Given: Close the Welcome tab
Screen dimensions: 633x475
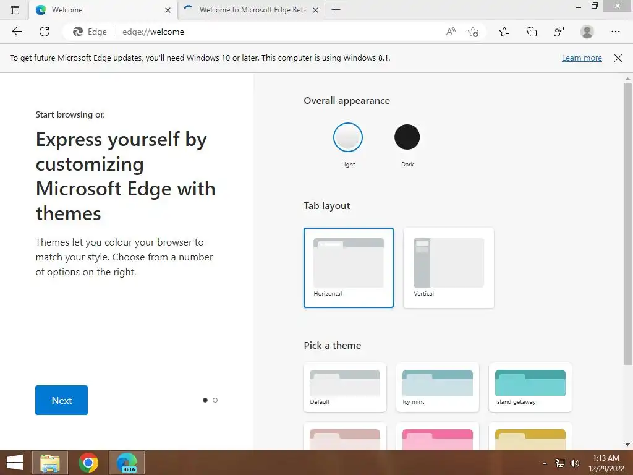Looking at the screenshot, I should click(168, 10).
